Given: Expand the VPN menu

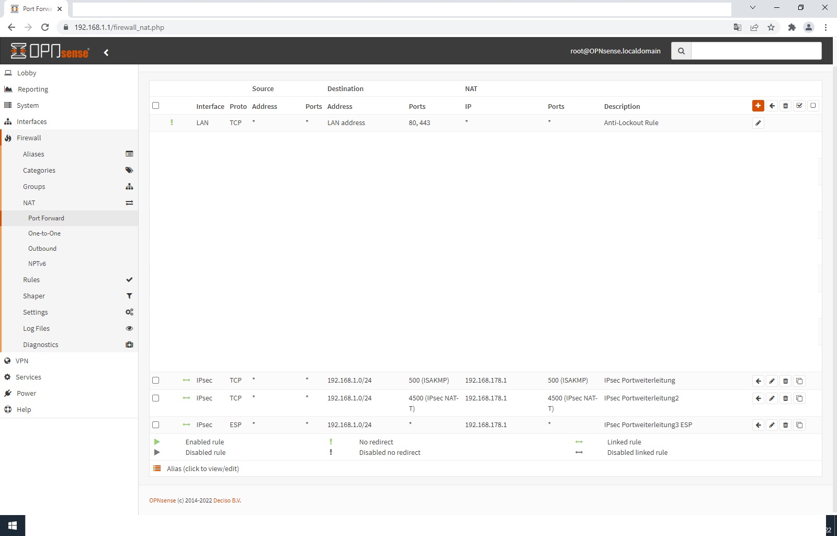Looking at the screenshot, I should [69, 361].
